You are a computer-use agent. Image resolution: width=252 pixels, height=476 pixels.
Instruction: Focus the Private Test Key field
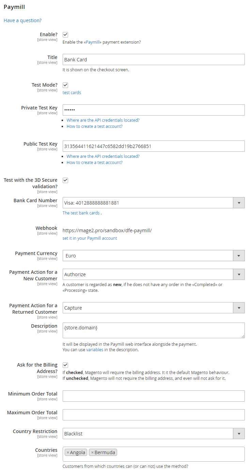[x=153, y=110]
